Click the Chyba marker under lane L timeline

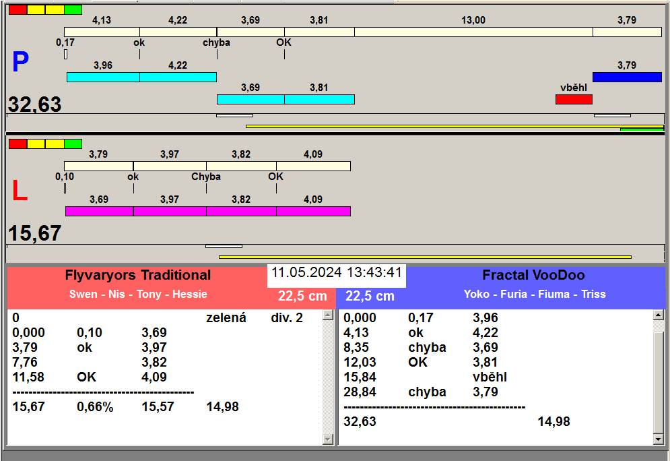(x=206, y=177)
